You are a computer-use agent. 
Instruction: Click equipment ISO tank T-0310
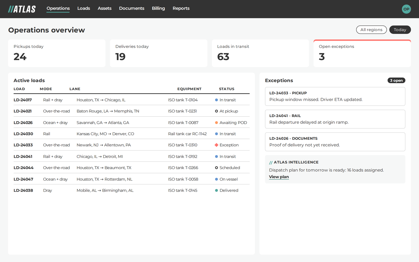pos(183,145)
